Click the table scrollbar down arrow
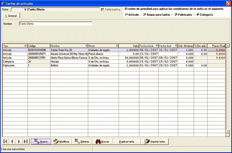Viewport: 232px width, 153px height. (x=227, y=131)
